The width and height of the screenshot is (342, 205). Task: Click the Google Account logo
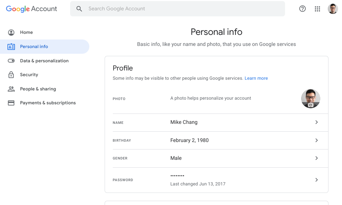[31, 9]
